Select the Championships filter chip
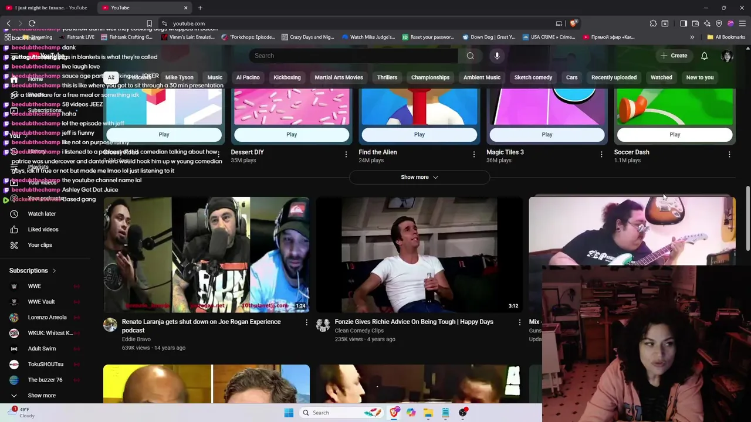 (x=430, y=77)
